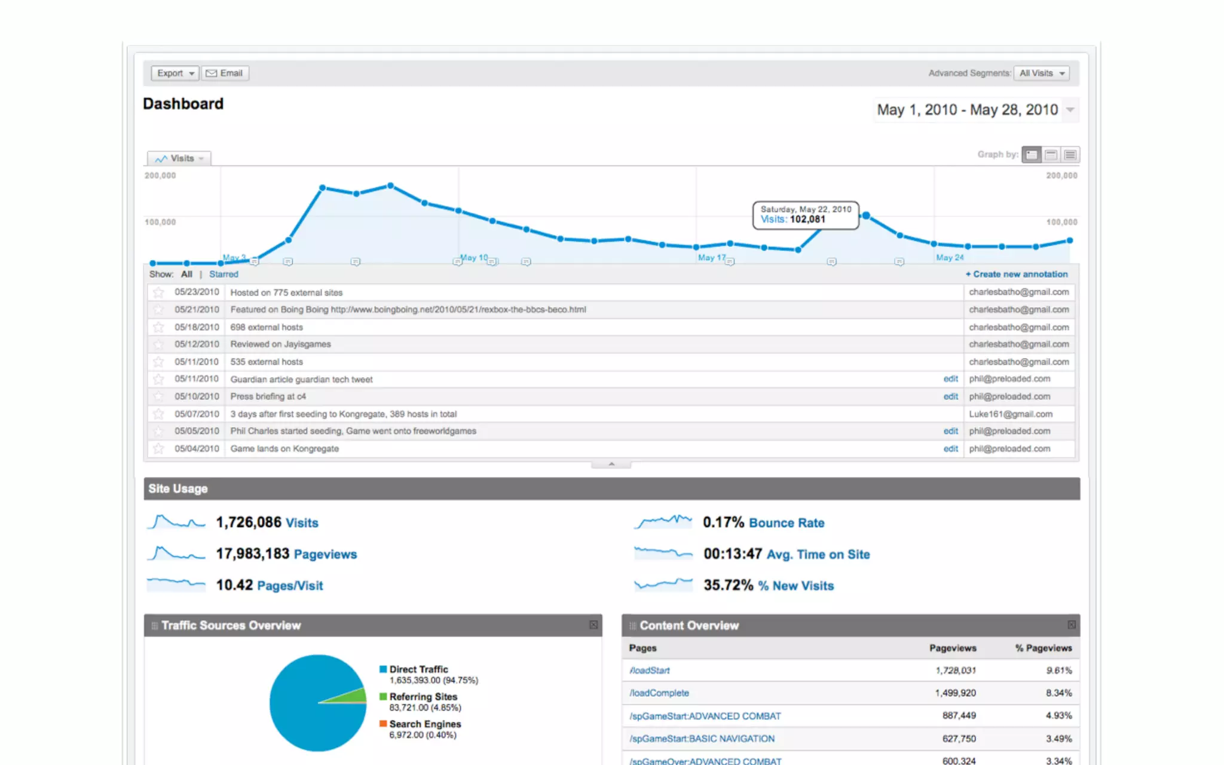Star the Game lands on Kongregate annotation
1224x765 pixels.
(x=158, y=448)
